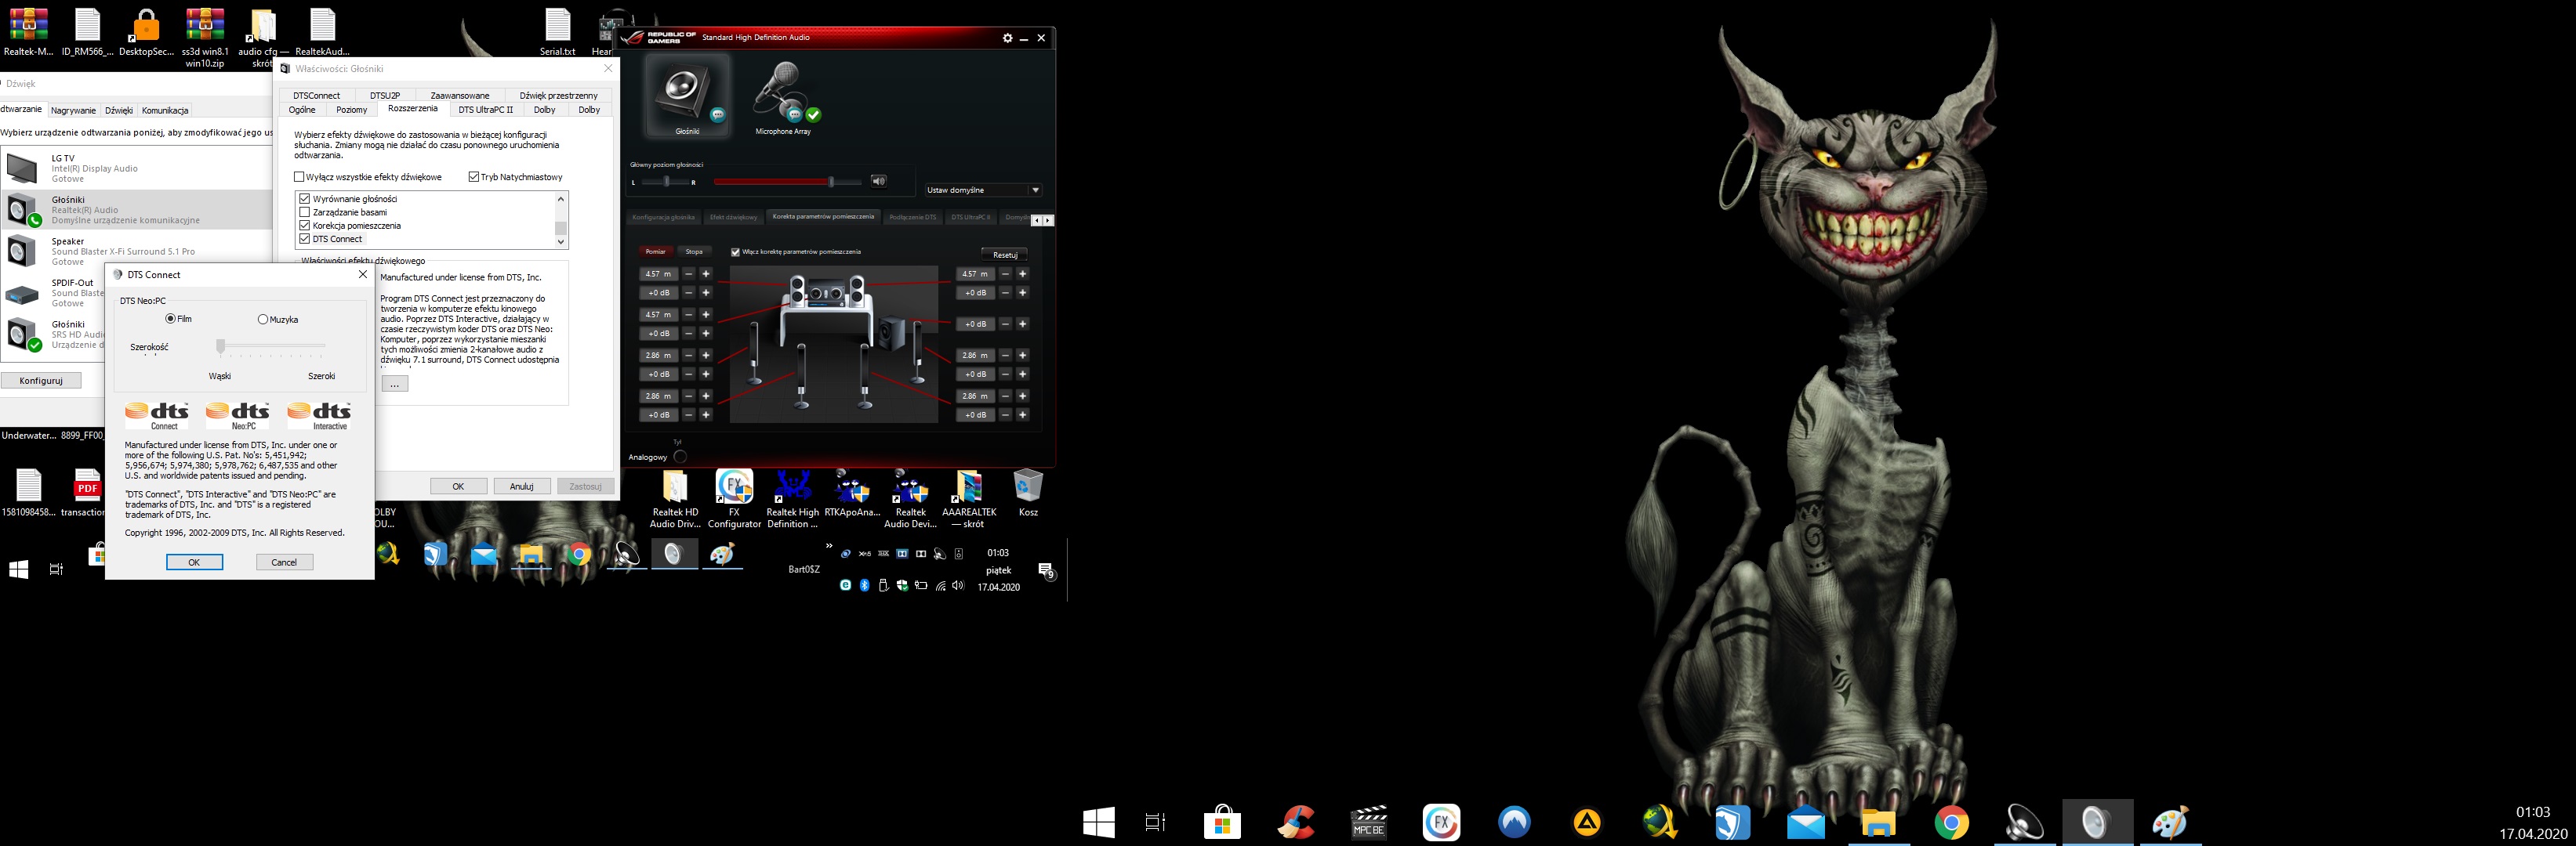2576x846 pixels.
Task: Click Anuluj in speaker properties
Action: (x=522, y=486)
